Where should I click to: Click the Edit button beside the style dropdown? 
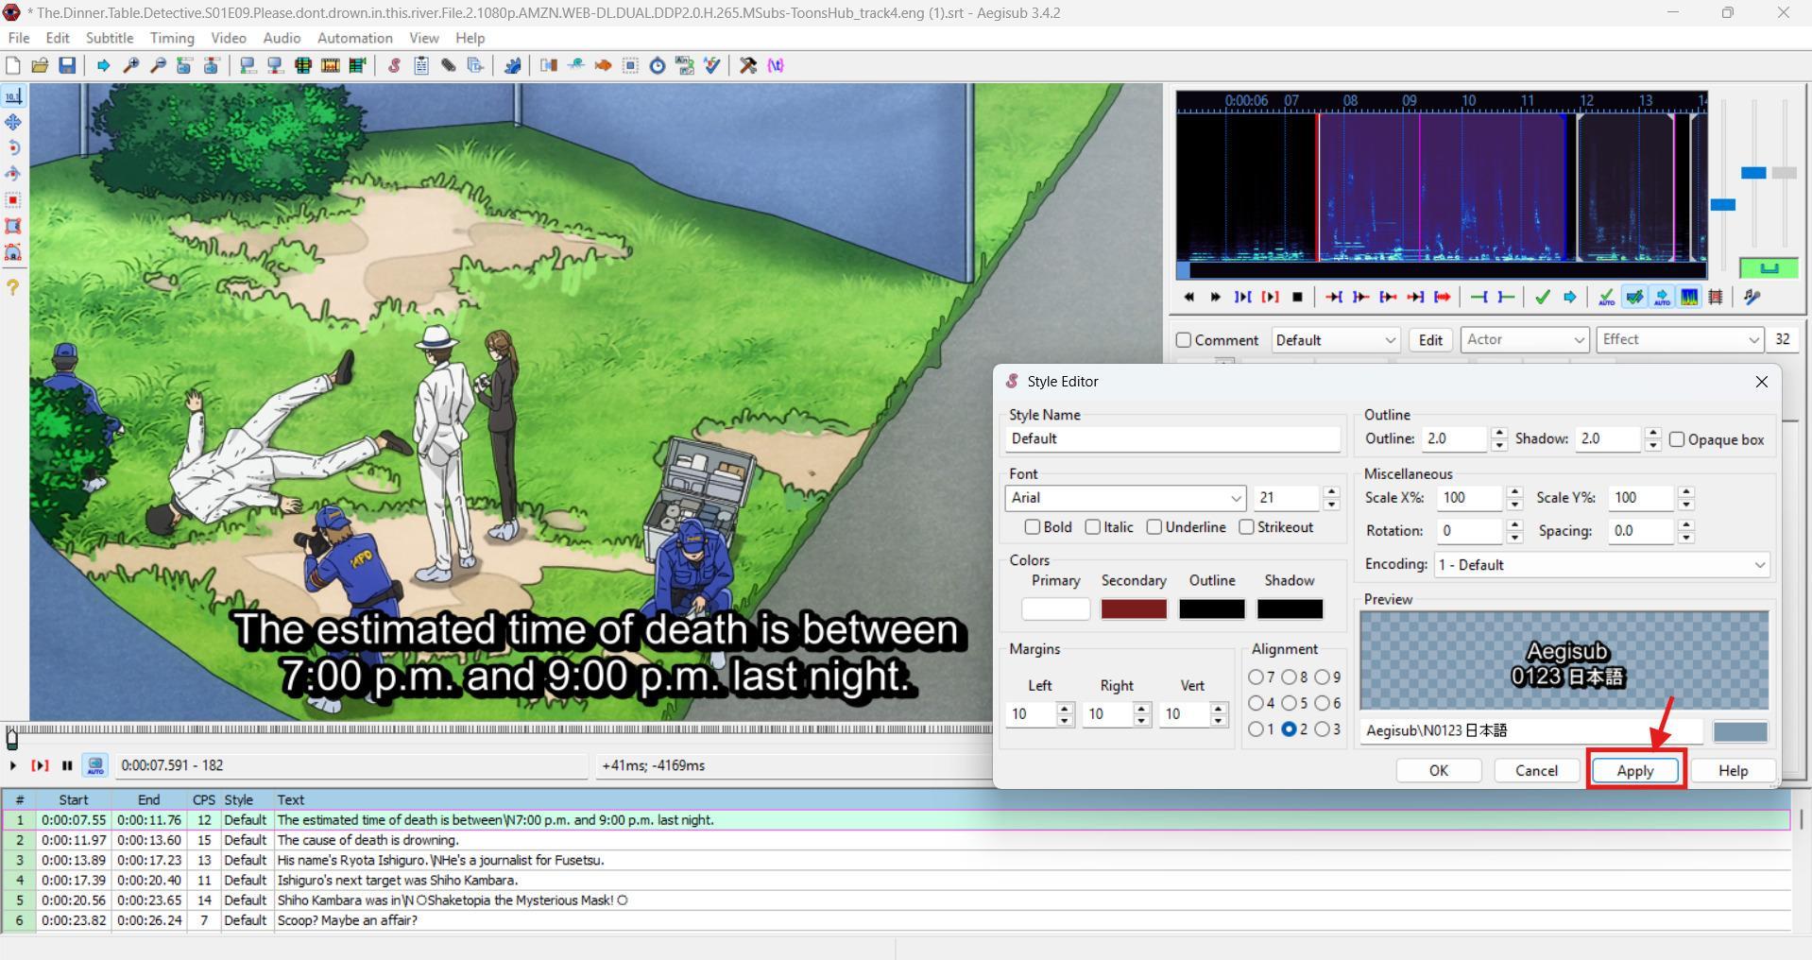pos(1430,340)
